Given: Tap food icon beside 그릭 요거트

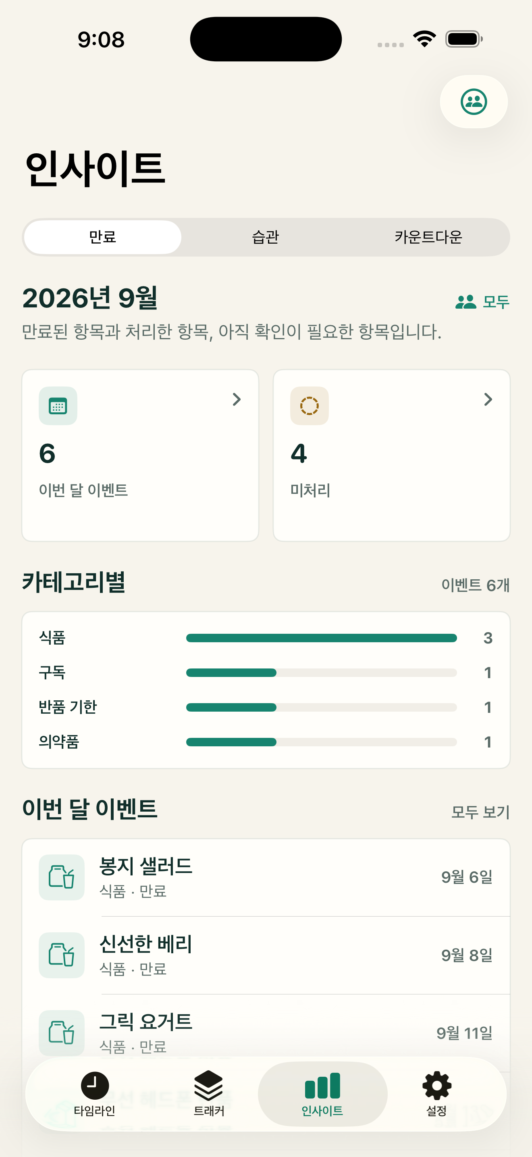Looking at the screenshot, I should tap(61, 1033).
